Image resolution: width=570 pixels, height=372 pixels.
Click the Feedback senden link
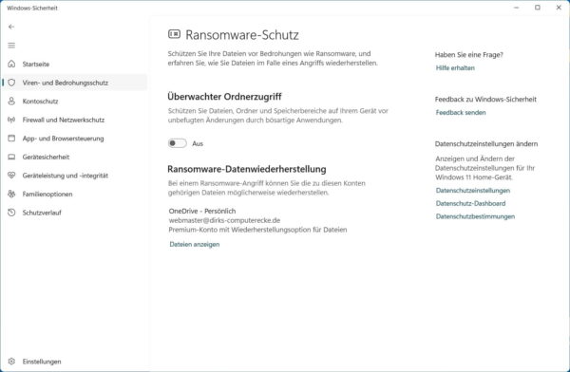coord(461,112)
